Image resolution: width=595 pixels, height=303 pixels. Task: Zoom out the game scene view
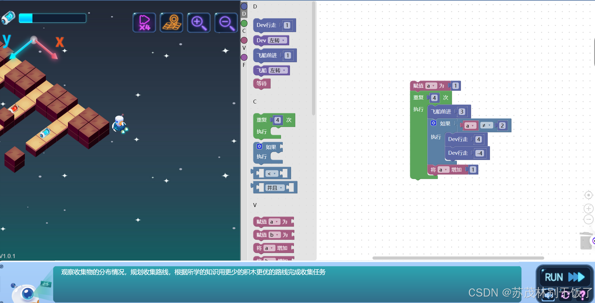click(226, 23)
